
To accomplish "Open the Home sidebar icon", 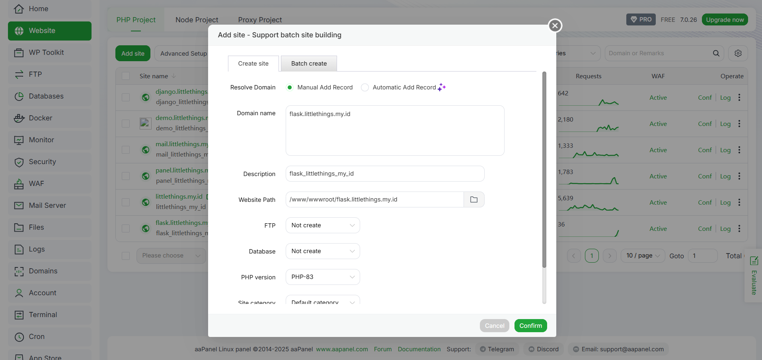I will point(19,9).
